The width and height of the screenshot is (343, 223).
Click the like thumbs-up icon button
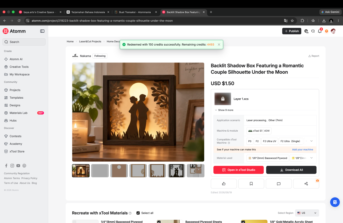click(x=223, y=184)
